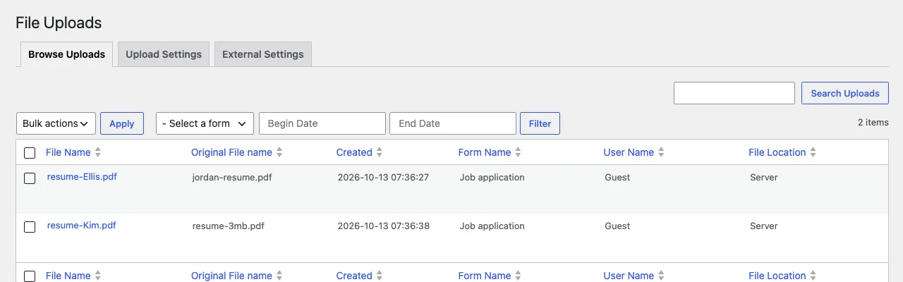The width and height of the screenshot is (903, 282).
Task: Click the File Uploads page heading
Action: (x=59, y=23)
